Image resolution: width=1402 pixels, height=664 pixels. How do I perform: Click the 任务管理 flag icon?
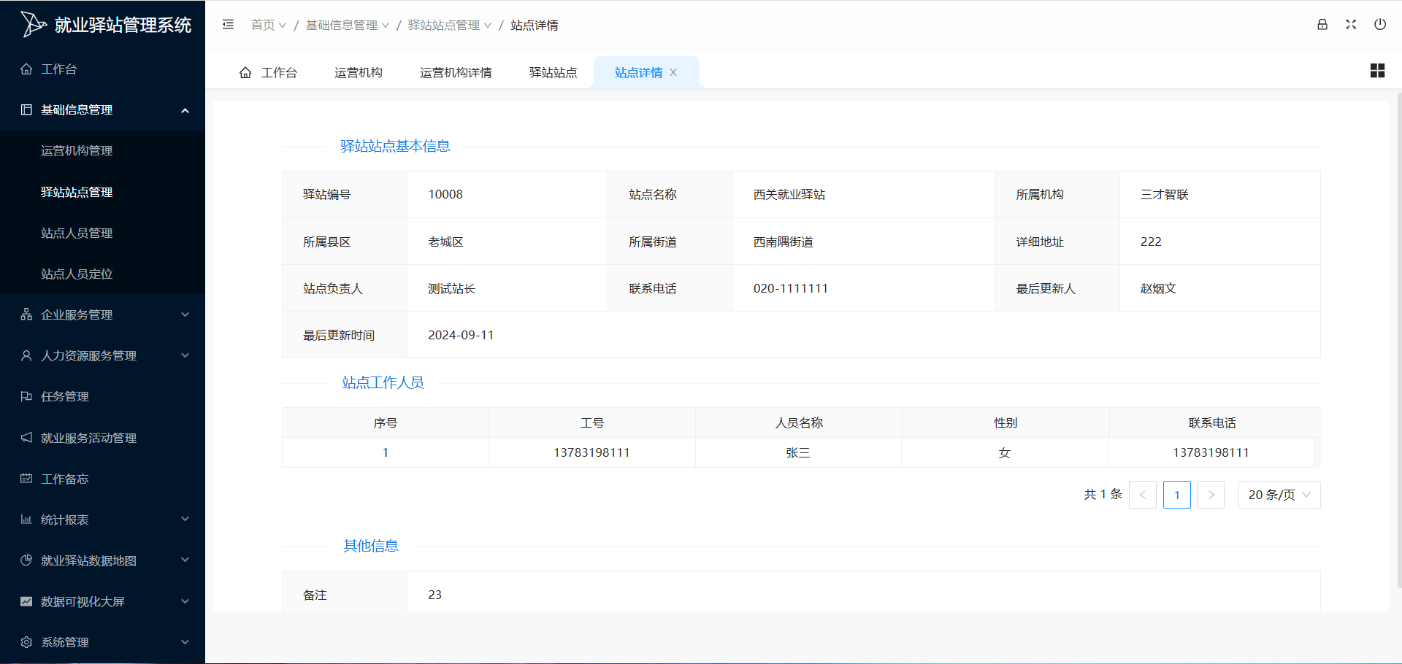26,396
